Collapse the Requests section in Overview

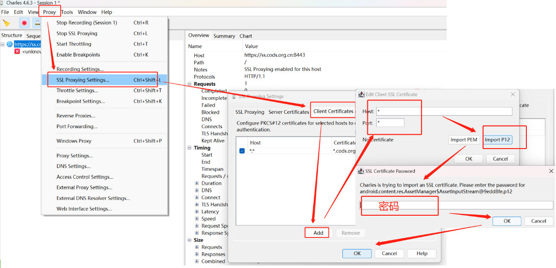coord(190,84)
